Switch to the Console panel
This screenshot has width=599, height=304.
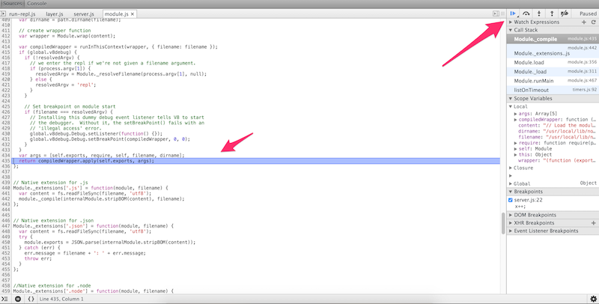point(37,4)
